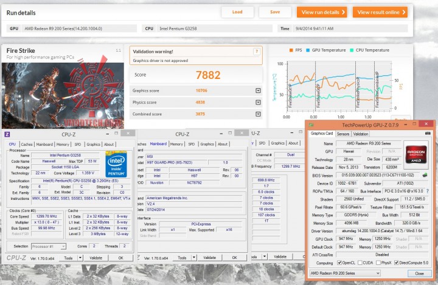Click the Socket 1150 LGA package value
This screenshot has width=438, height=285.
coord(65,167)
